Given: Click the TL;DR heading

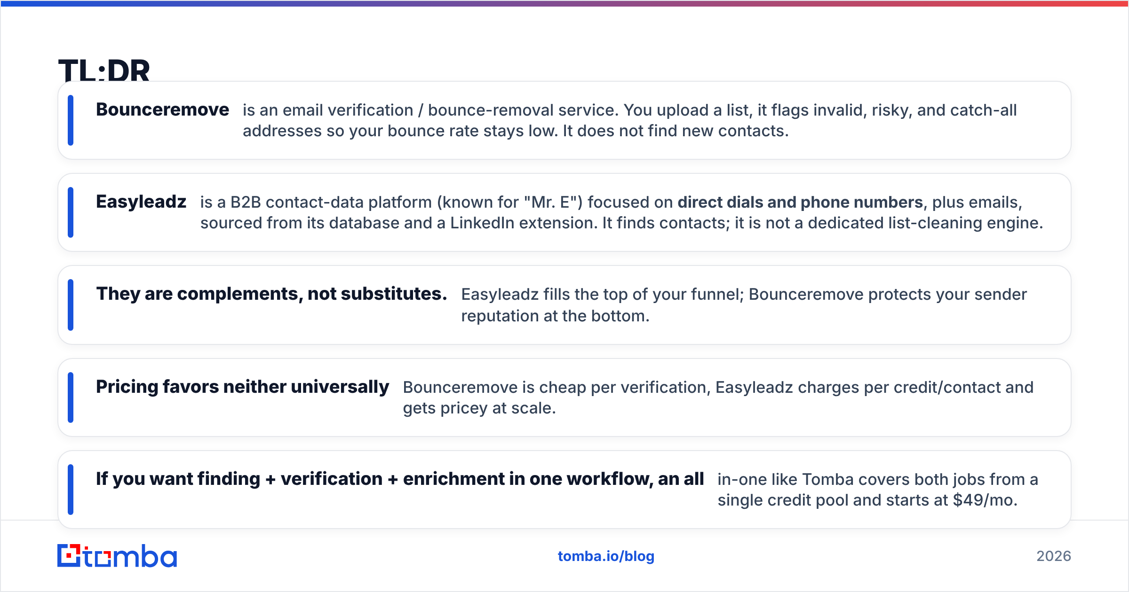Looking at the screenshot, I should pyautogui.click(x=104, y=70).
